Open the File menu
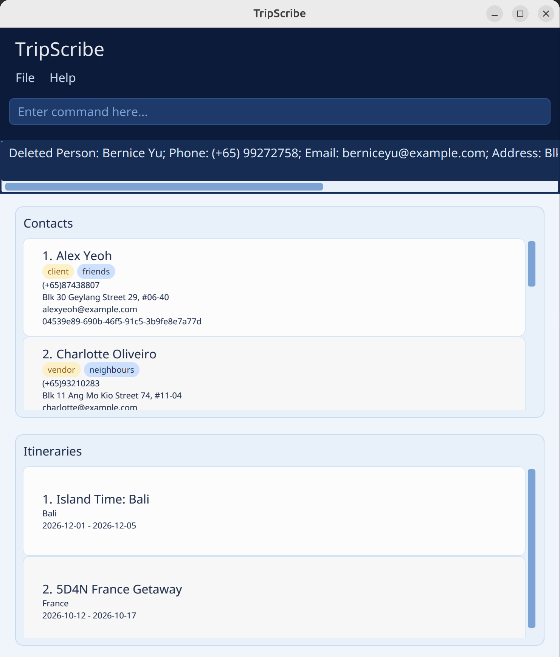 [x=25, y=78]
